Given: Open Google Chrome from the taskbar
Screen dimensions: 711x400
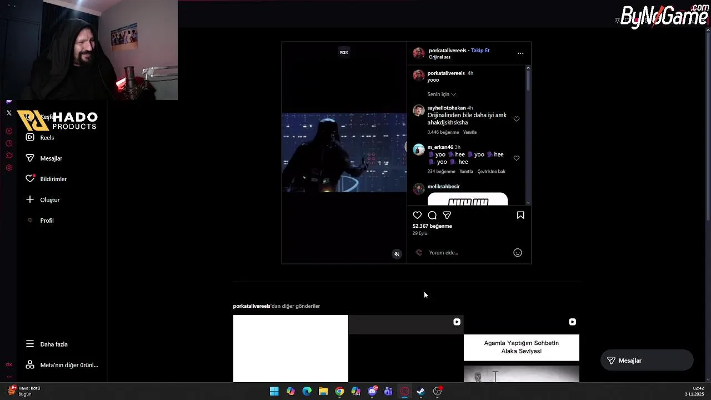Looking at the screenshot, I should 339,391.
